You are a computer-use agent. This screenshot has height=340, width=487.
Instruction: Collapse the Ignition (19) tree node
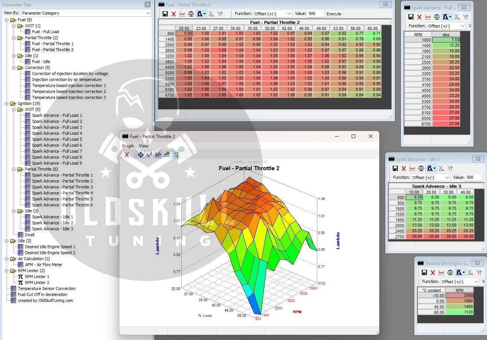tap(7, 103)
